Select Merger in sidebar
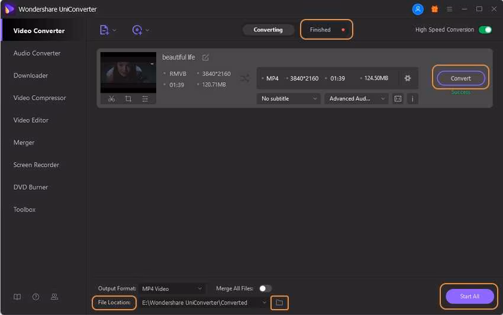503x315 pixels. 24,143
